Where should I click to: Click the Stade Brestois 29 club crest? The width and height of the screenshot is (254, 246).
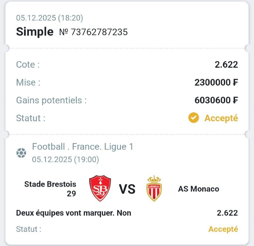point(100,189)
